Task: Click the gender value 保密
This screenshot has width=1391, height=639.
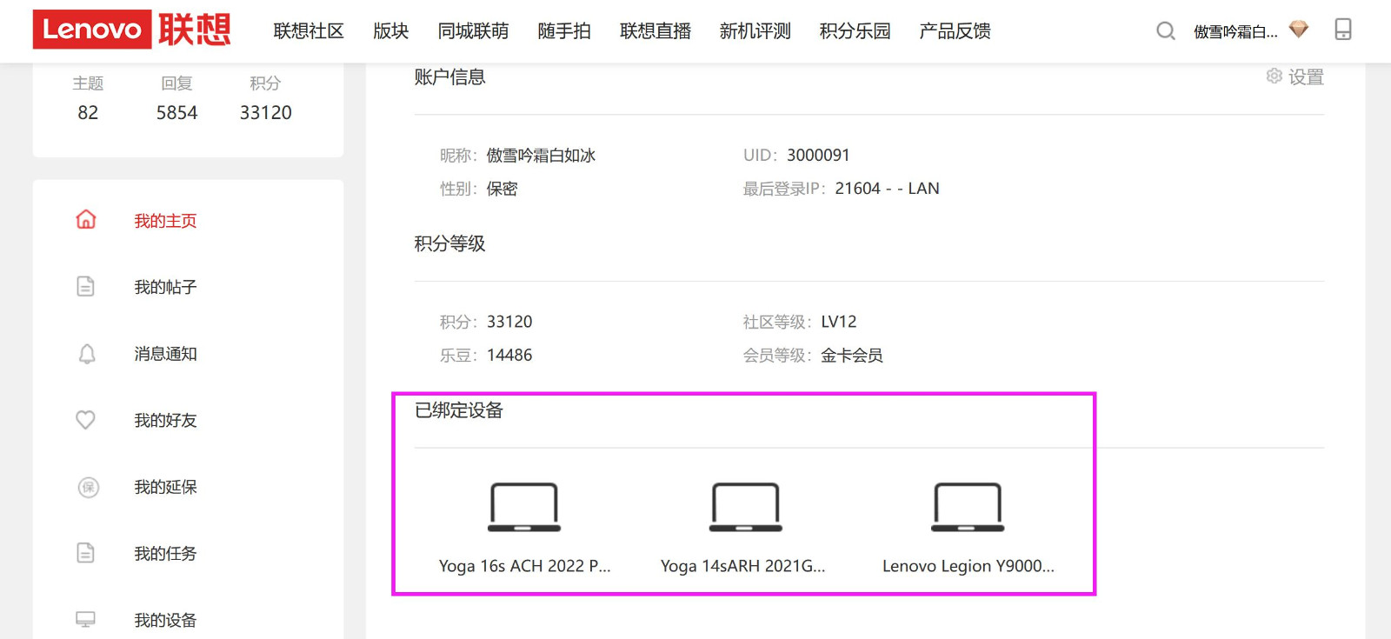Action: [502, 189]
